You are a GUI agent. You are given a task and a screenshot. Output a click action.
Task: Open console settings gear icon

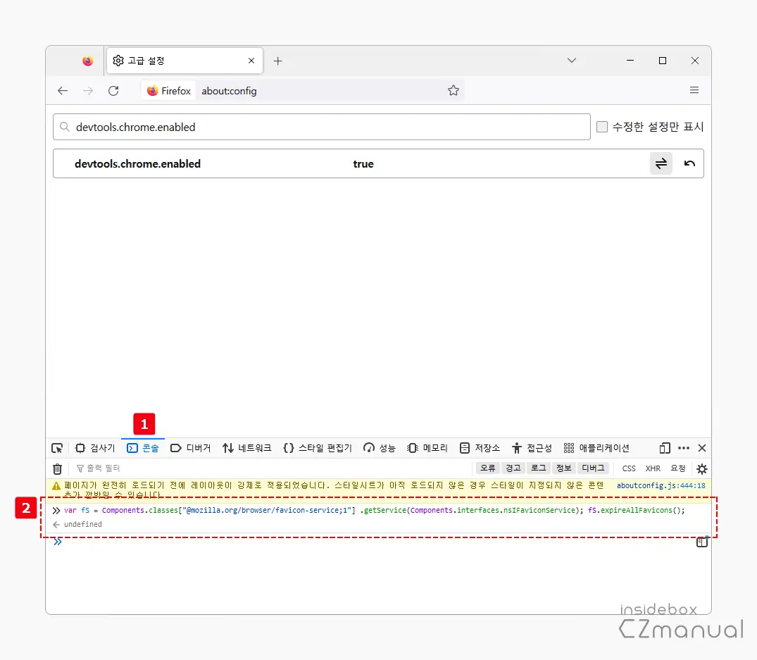click(701, 468)
